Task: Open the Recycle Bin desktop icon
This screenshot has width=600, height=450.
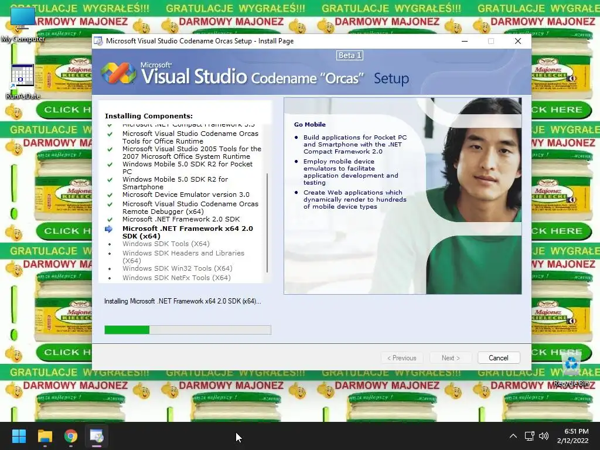Action: point(571,369)
